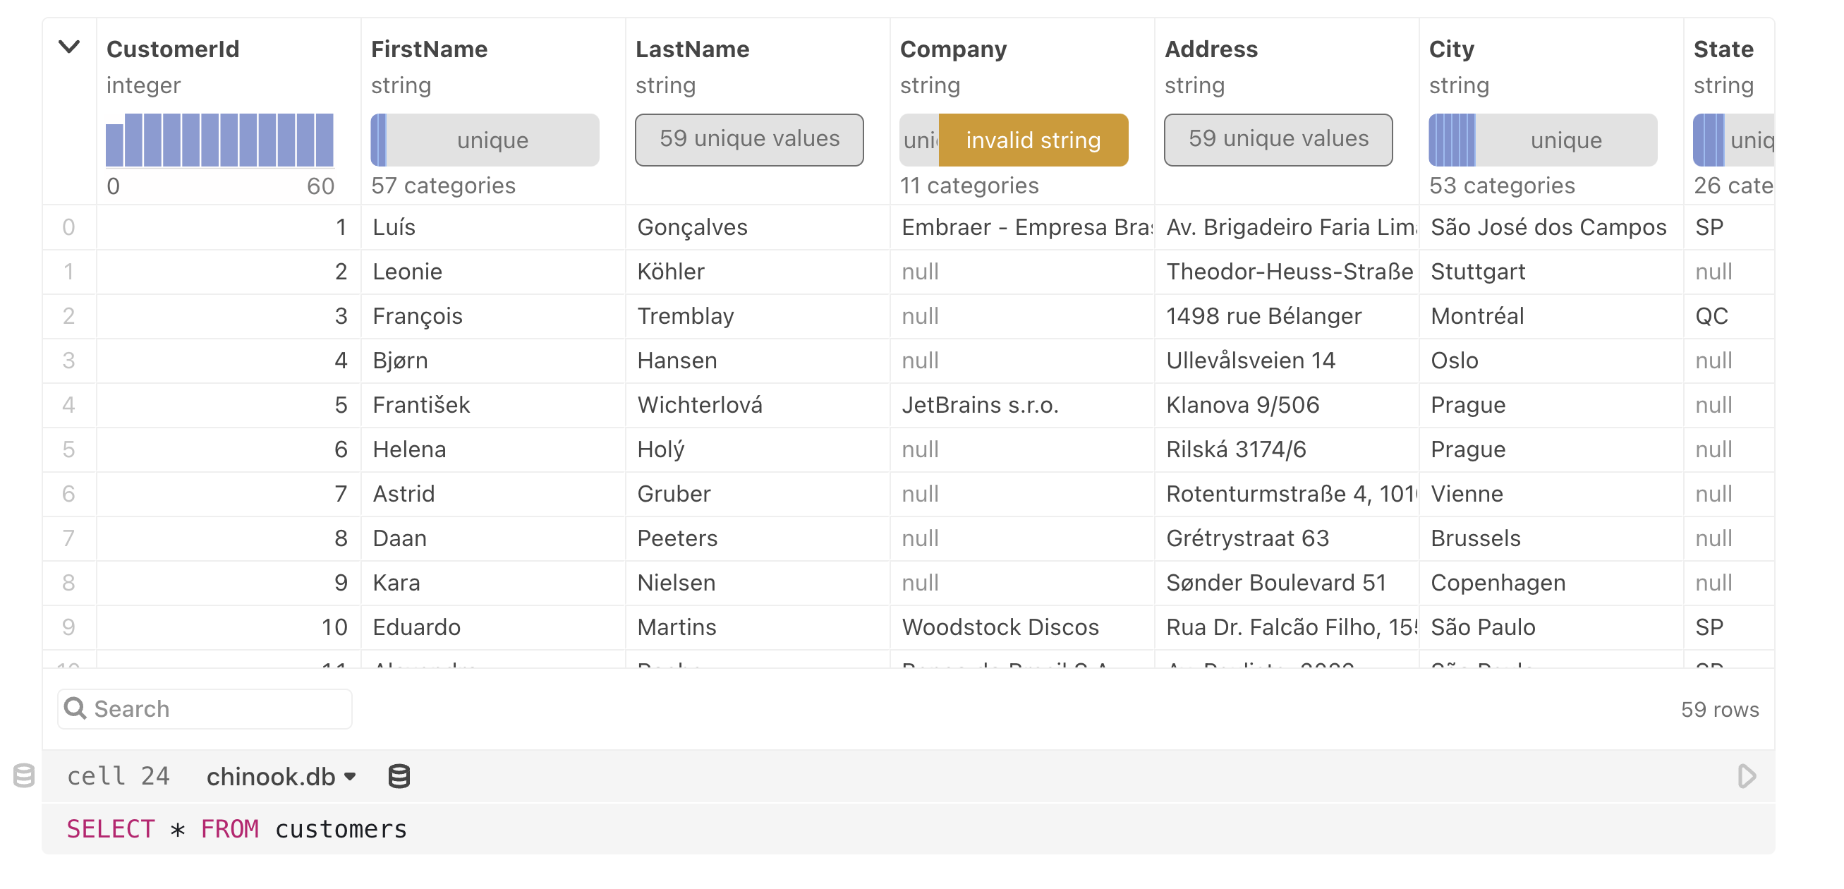Collapse the results table using the top-left chevron
The image size is (1844, 889).
68,47
